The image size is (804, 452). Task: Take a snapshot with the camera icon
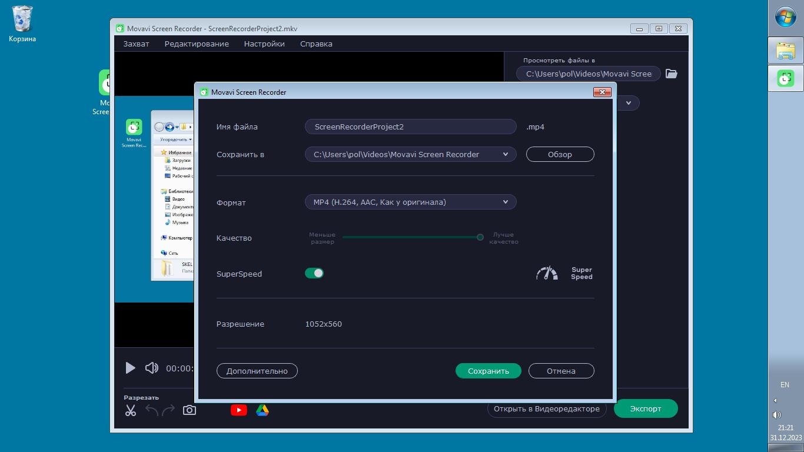point(189,410)
